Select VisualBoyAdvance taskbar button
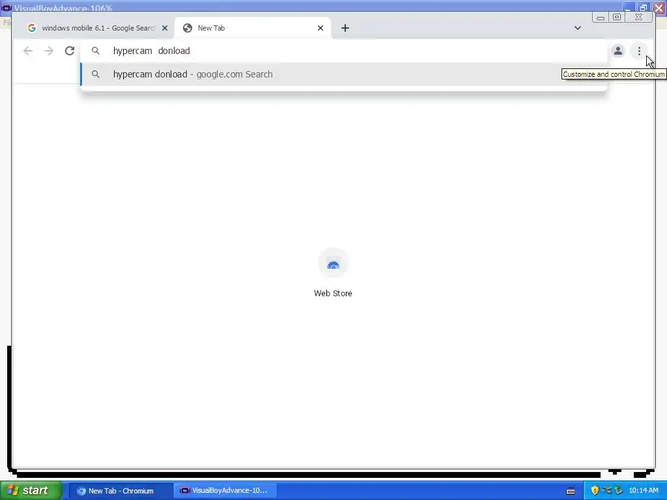This screenshot has width=667, height=500. pyautogui.click(x=225, y=491)
